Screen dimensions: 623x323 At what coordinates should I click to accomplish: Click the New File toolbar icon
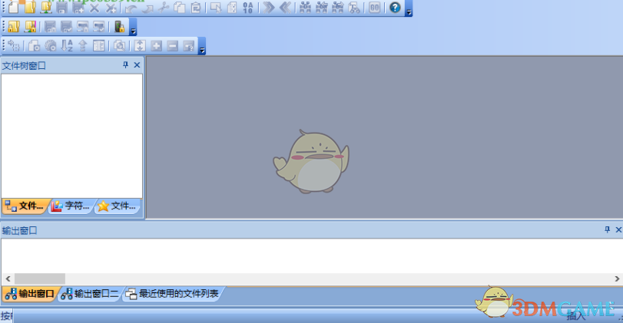pos(13,8)
